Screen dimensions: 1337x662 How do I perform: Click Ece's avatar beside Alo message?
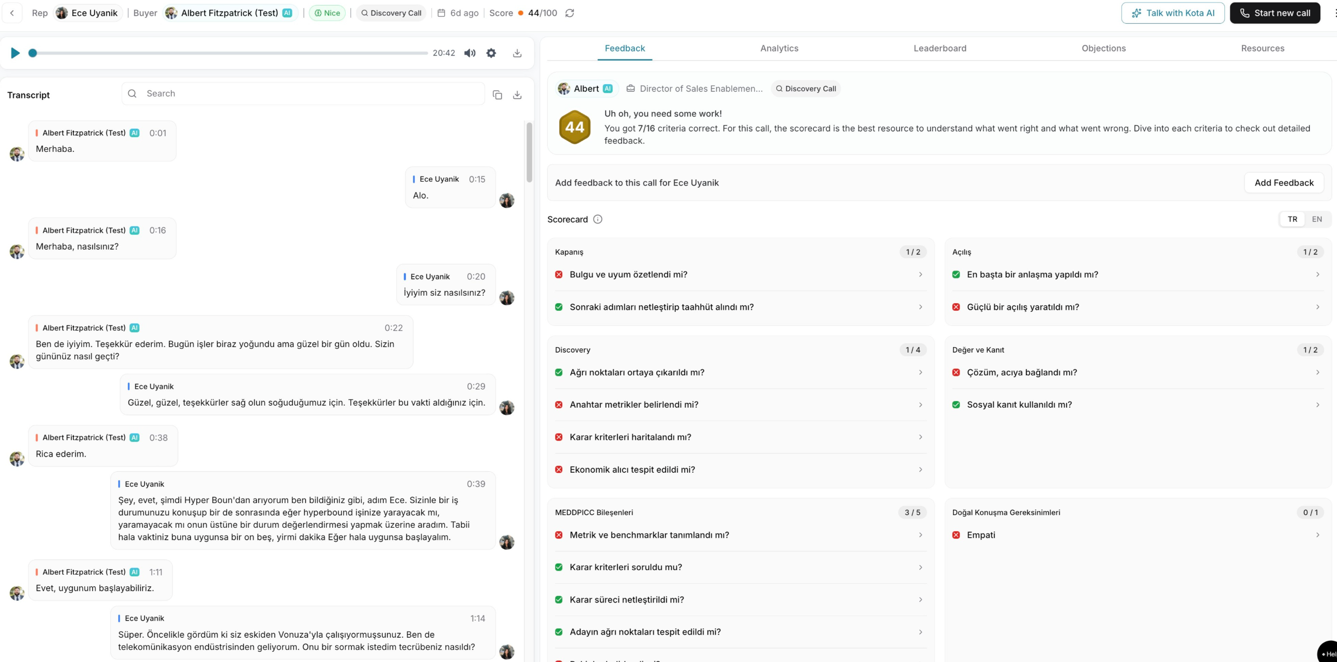coord(507,200)
